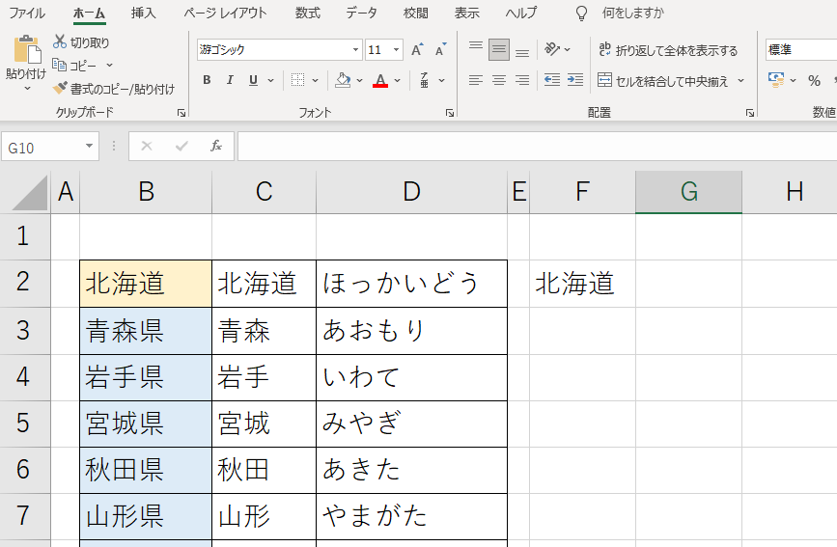
Task: Click the 何をしますか search box
Action: pyautogui.click(x=633, y=13)
